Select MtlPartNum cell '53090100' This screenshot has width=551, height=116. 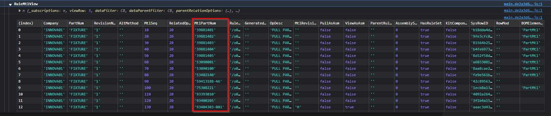tap(211, 68)
